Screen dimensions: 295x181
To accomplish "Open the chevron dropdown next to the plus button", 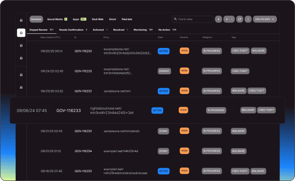I will click(232, 19).
